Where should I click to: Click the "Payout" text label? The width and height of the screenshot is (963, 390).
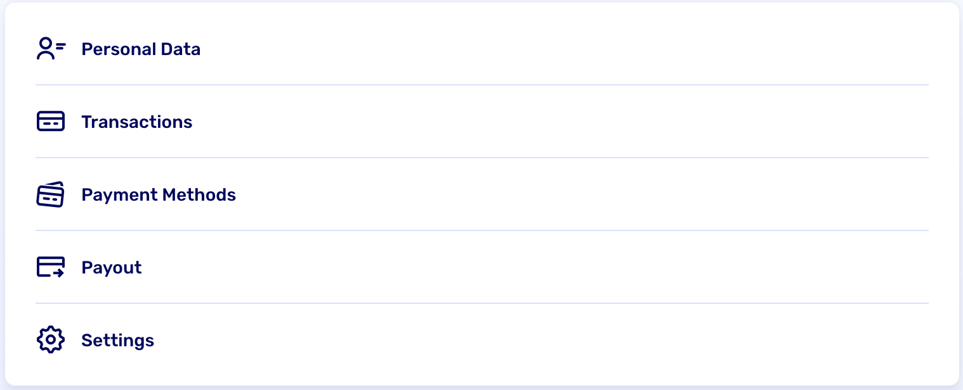tap(111, 267)
